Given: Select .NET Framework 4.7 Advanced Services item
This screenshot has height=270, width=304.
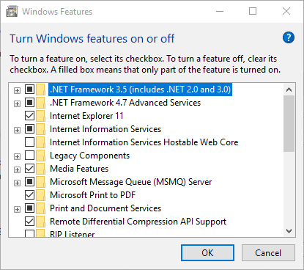Looking at the screenshot, I should [125, 103].
